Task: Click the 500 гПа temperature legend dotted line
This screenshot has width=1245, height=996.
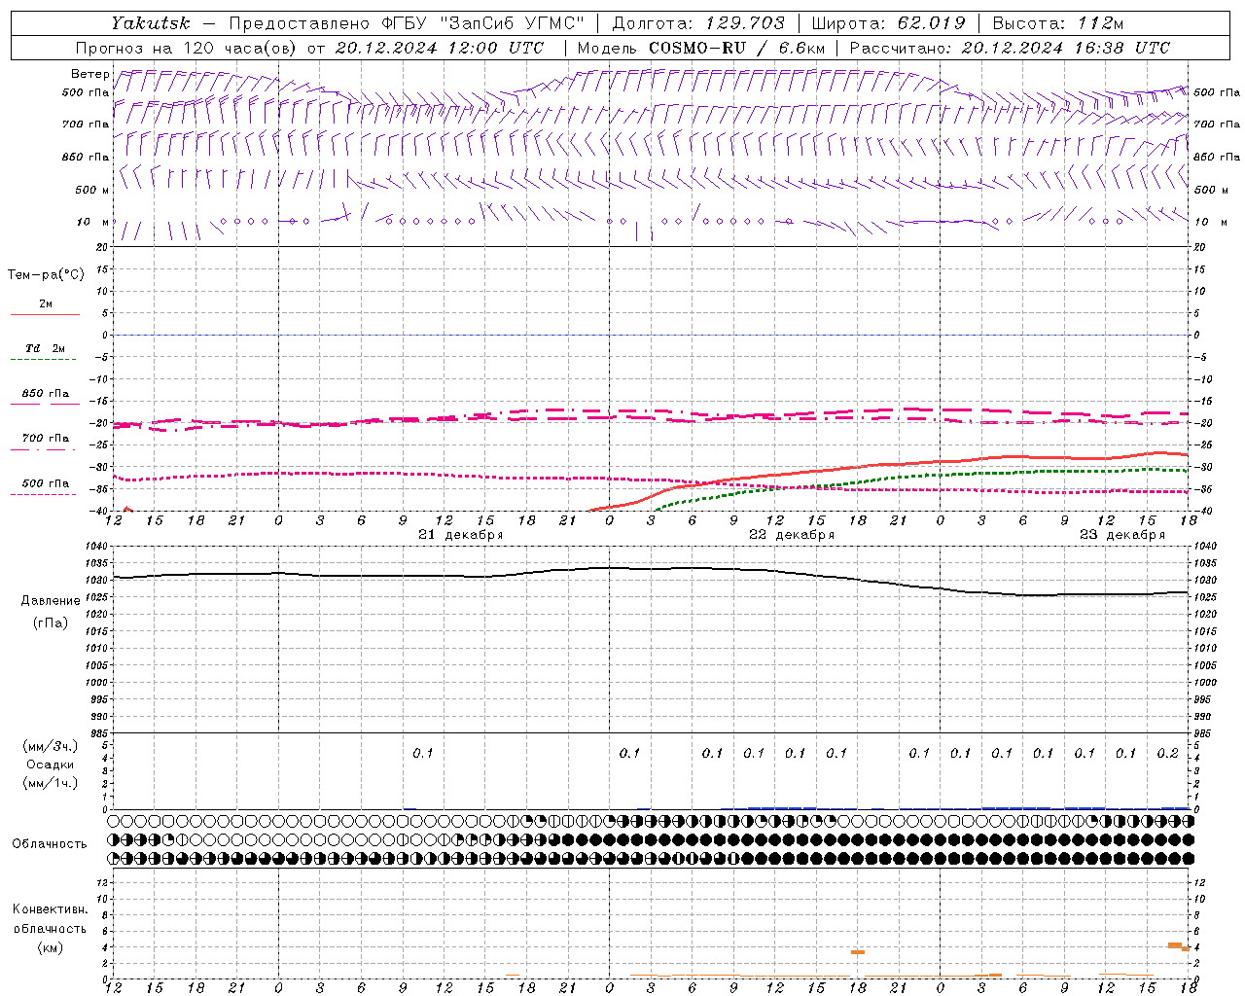Action: click(x=44, y=494)
